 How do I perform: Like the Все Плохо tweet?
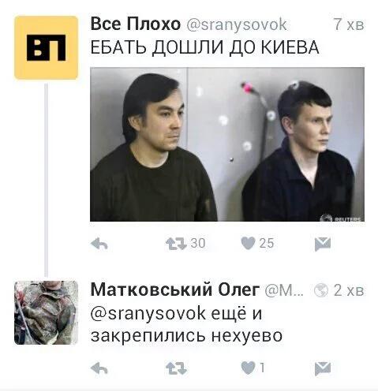click(x=248, y=243)
